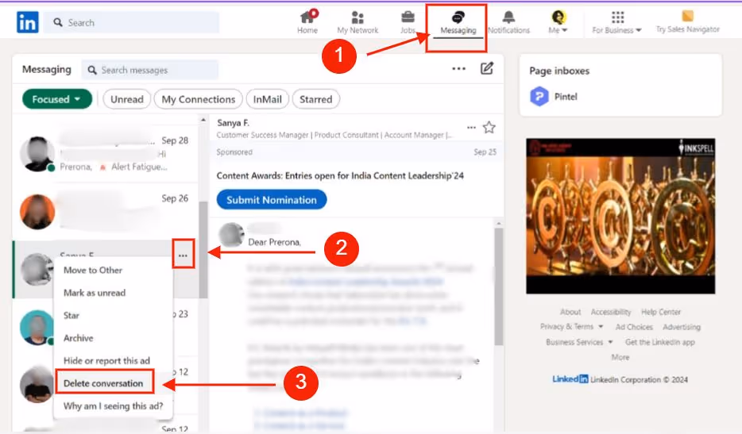This screenshot has height=434, width=742.
Task: Expand the Focused inbox dropdown
Action: pos(56,99)
